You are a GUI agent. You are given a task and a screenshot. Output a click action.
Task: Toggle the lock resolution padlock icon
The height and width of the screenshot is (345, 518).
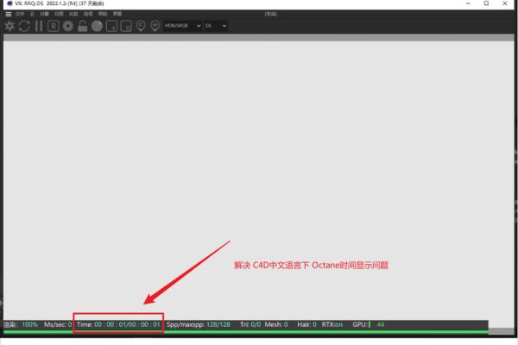pos(82,26)
